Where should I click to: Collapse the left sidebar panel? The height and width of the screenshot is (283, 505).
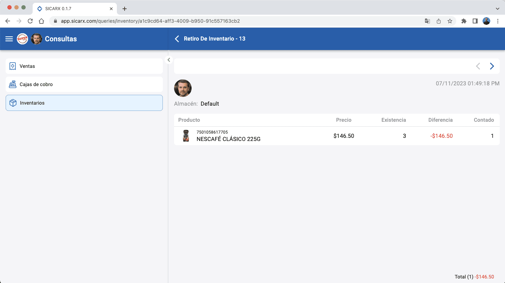point(169,60)
